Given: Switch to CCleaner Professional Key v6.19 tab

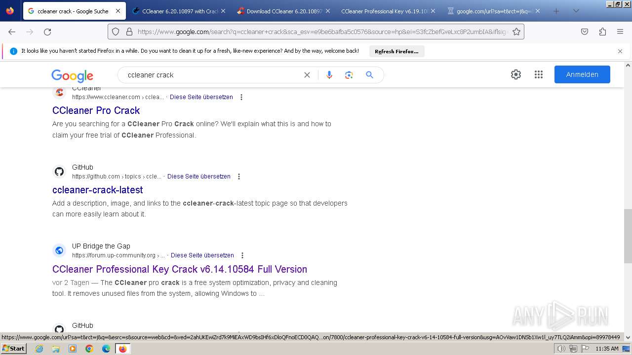Looking at the screenshot, I should coord(389,11).
